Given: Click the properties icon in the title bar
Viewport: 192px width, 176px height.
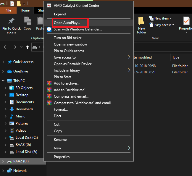Looking at the screenshot, I should point(12,4).
